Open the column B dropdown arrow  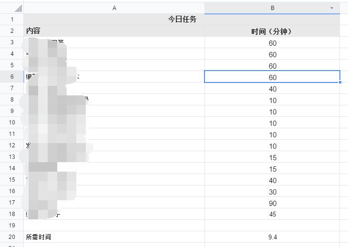coord(332,8)
